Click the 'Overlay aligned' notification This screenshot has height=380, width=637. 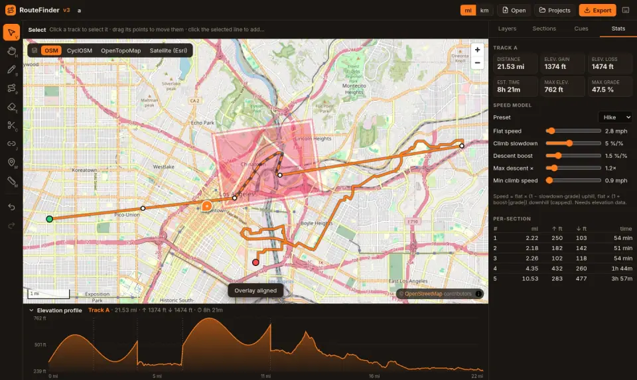coord(255,290)
